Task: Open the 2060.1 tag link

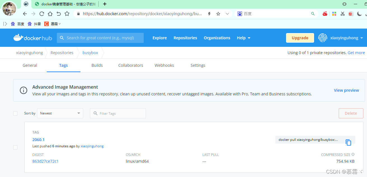Action: point(38,140)
